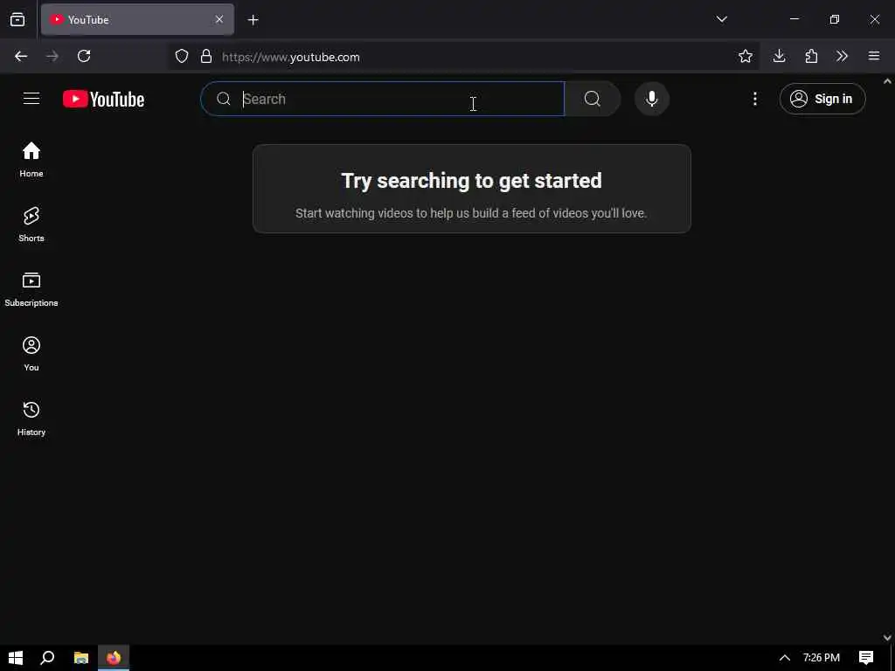
Task: Open the Windows notification center
Action: tap(866, 657)
